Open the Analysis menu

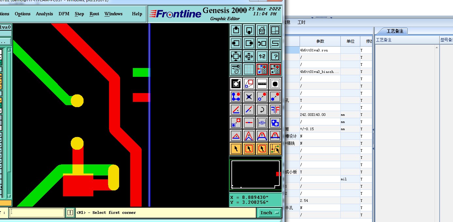(44, 14)
